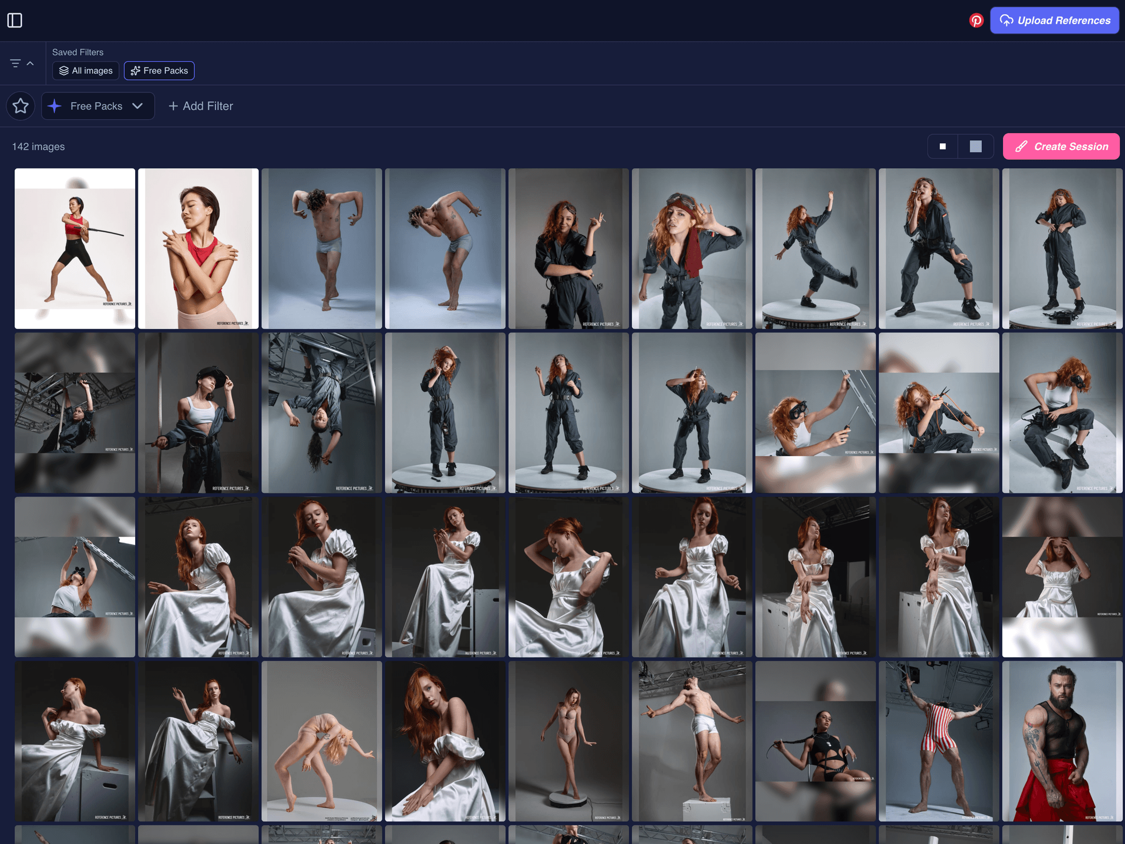Click the plus icon beside Add Filter

point(173,106)
